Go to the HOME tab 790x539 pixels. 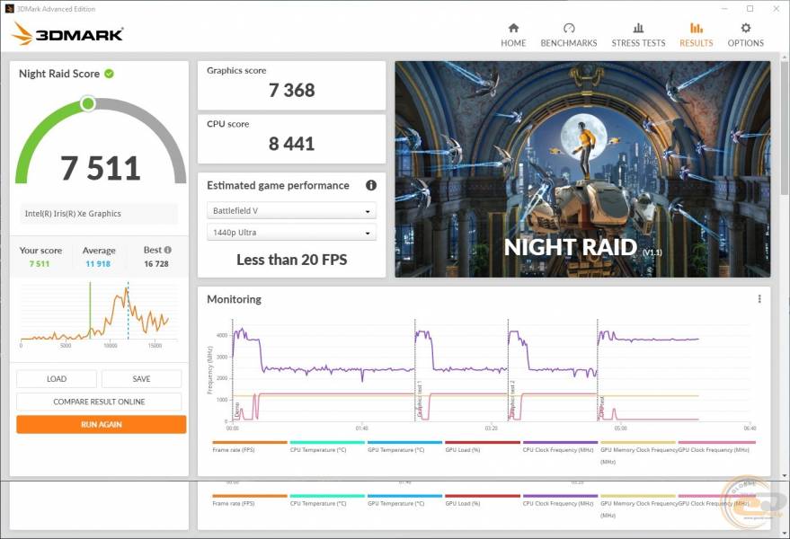click(x=513, y=35)
